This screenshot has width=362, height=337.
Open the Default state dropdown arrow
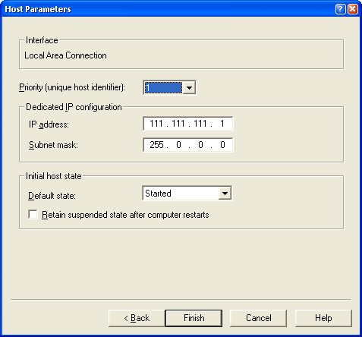point(225,194)
